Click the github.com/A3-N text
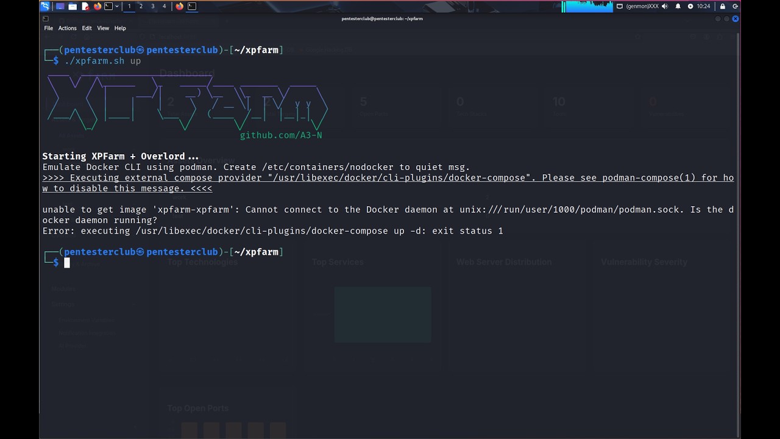 point(281,135)
